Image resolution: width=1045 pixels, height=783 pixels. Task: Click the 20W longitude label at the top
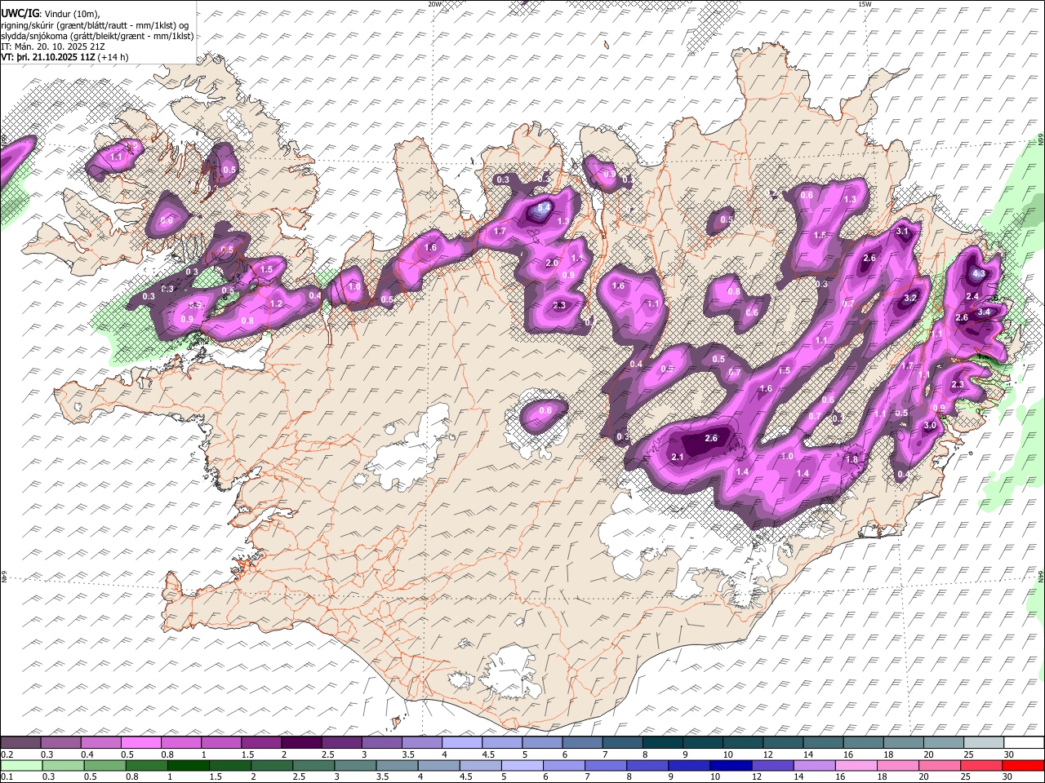click(x=434, y=4)
